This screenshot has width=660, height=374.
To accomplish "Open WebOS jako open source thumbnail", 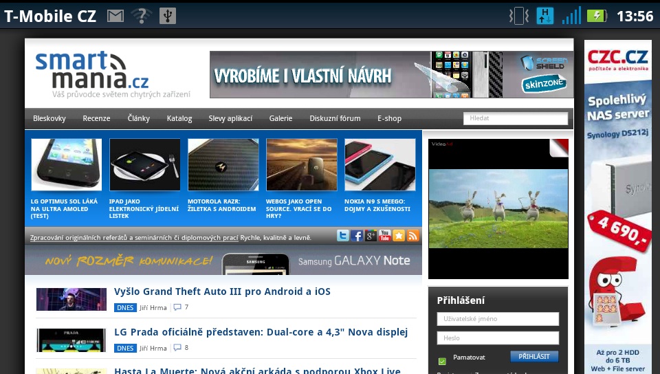I will click(301, 164).
